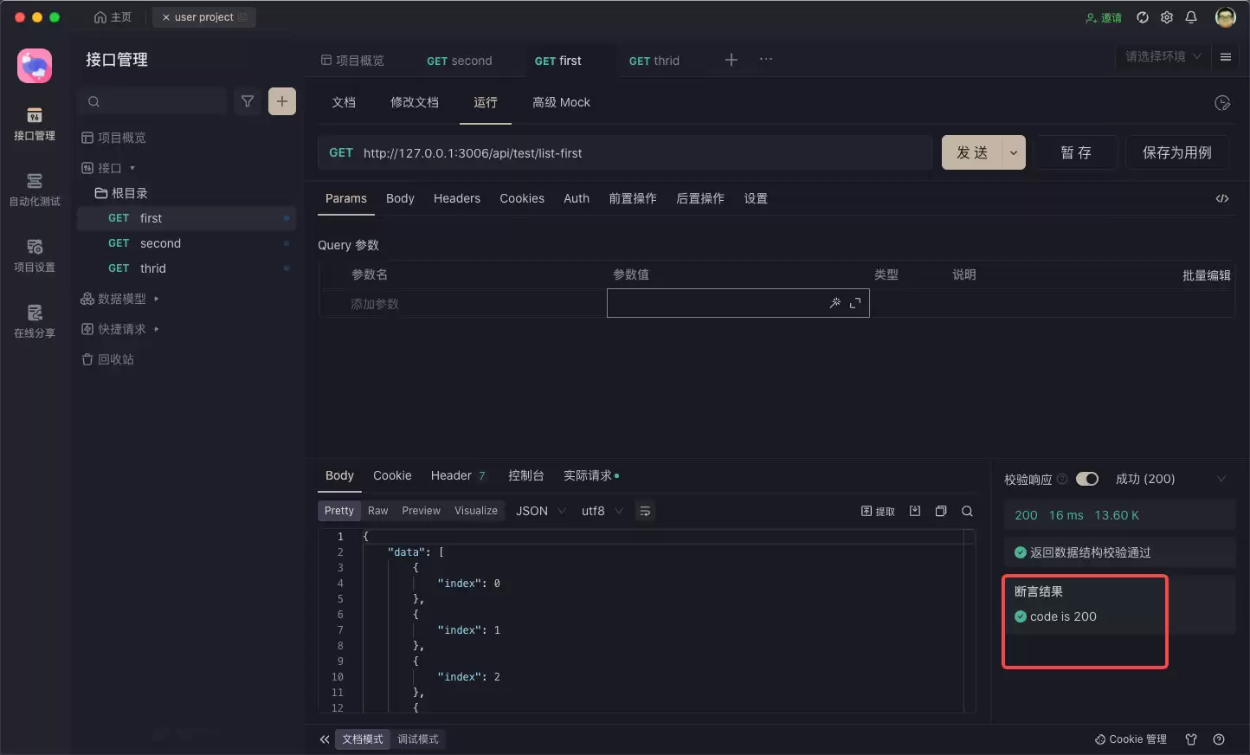Click the magic wand icon in parameter value

[834, 303]
